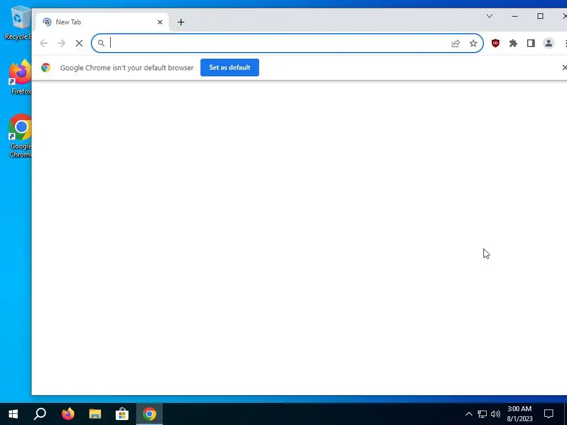Screen dimensions: 567x425
Task: Open Windows taskbar search
Action: (x=40, y=414)
